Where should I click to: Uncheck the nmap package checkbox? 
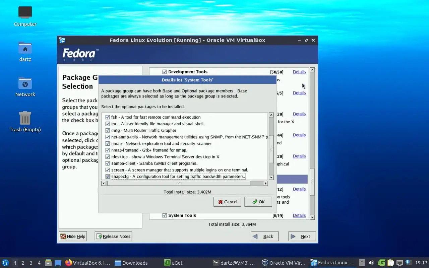coord(108,143)
